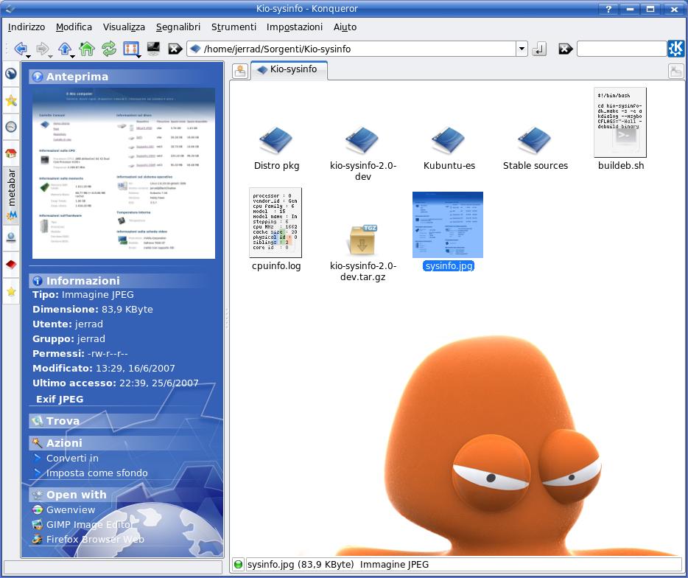
Task: Click the Forward arrow toolbar button
Action: tap(42, 49)
